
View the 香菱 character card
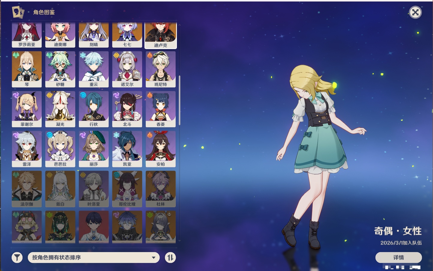(161, 109)
